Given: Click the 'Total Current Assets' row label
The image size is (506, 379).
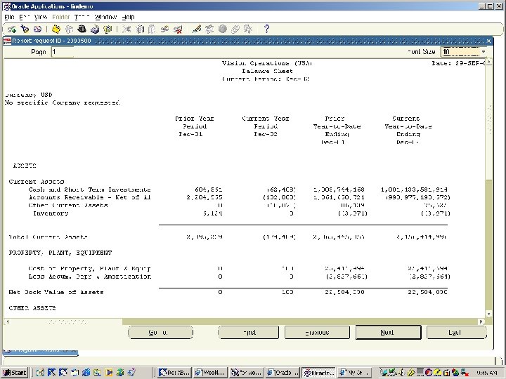Looking at the screenshot, I should pyautogui.click(x=48, y=237).
